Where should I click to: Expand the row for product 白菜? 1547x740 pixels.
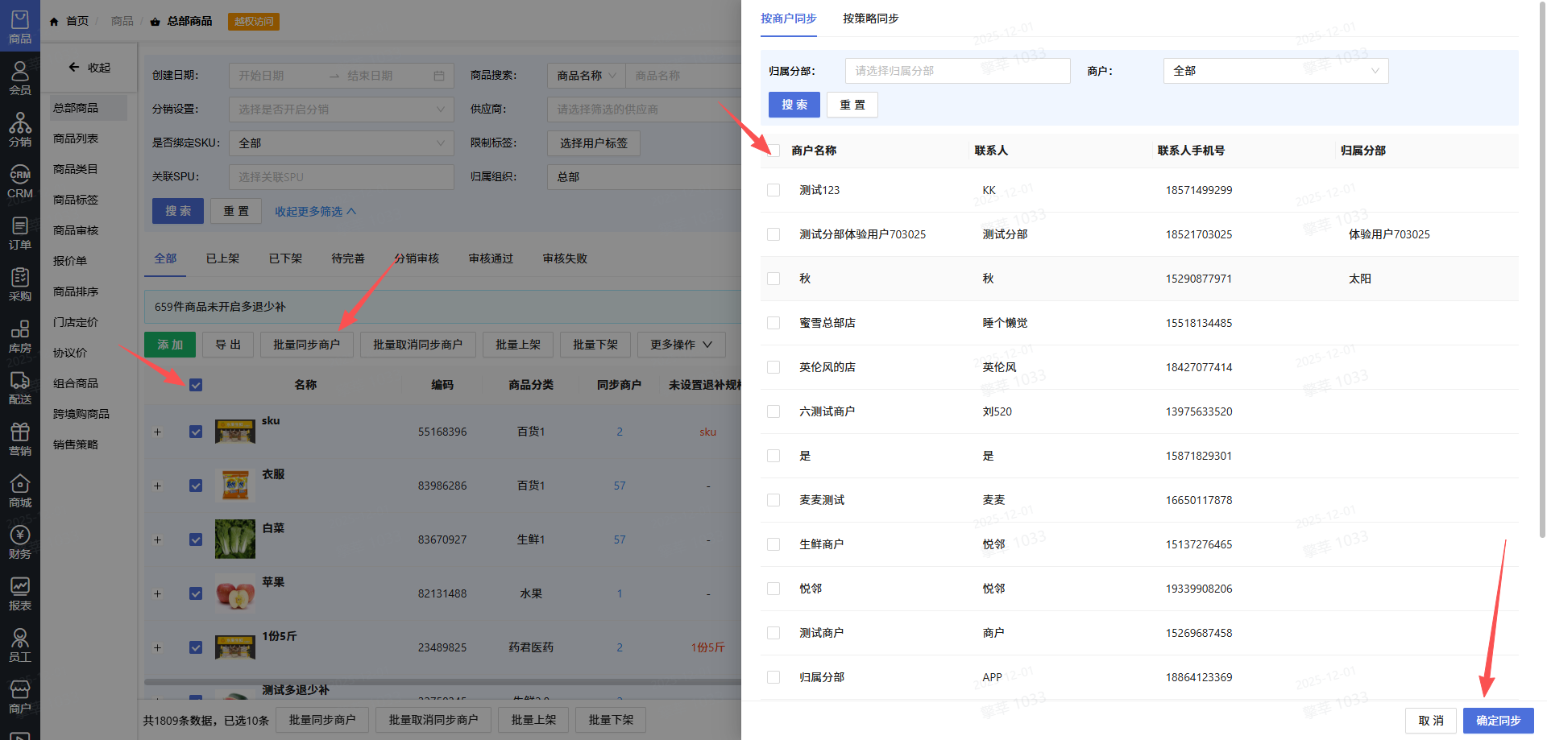[158, 539]
